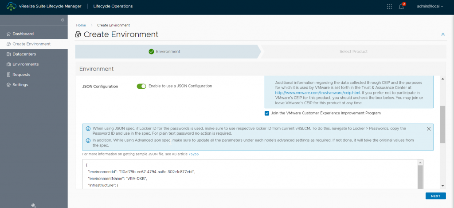Click the Settings gear icon

point(9,85)
